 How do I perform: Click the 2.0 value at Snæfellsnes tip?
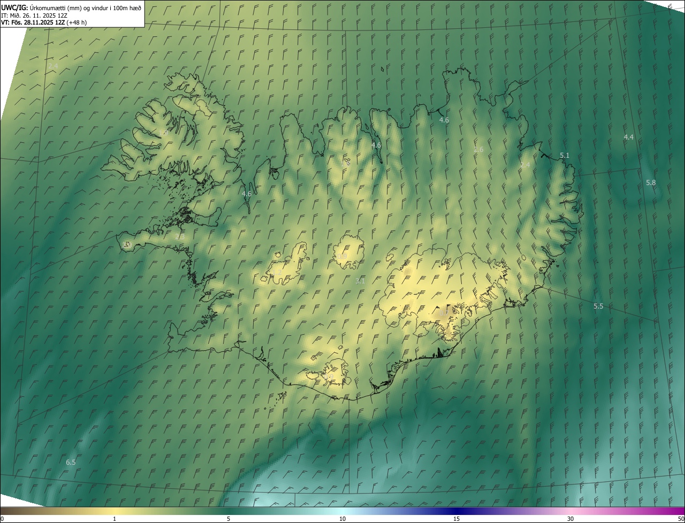pos(127,244)
